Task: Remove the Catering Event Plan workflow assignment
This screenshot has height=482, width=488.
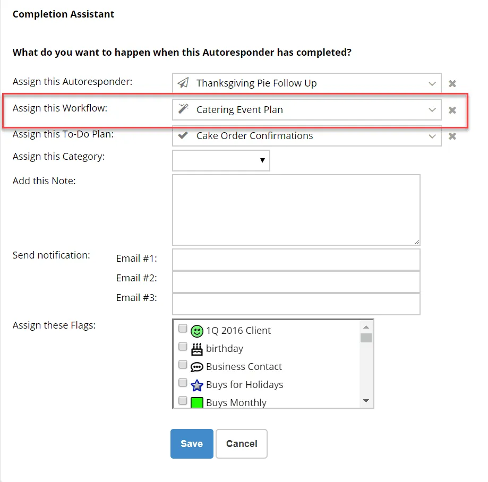Action: pyautogui.click(x=452, y=110)
